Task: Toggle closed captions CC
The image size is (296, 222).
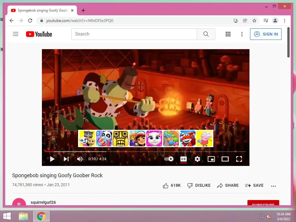Action: pos(184,159)
